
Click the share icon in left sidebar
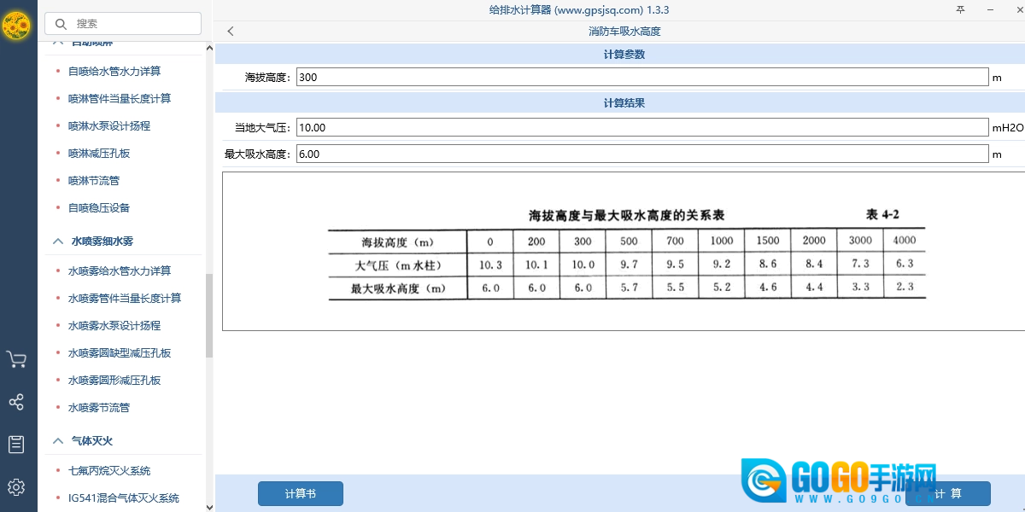16,402
